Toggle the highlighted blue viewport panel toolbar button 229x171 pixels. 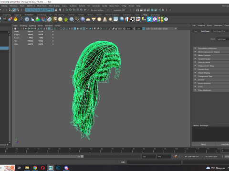pos(49,28)
